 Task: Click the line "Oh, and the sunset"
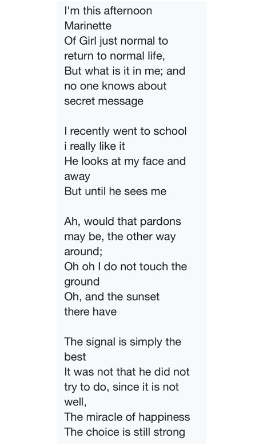[111, 297]
